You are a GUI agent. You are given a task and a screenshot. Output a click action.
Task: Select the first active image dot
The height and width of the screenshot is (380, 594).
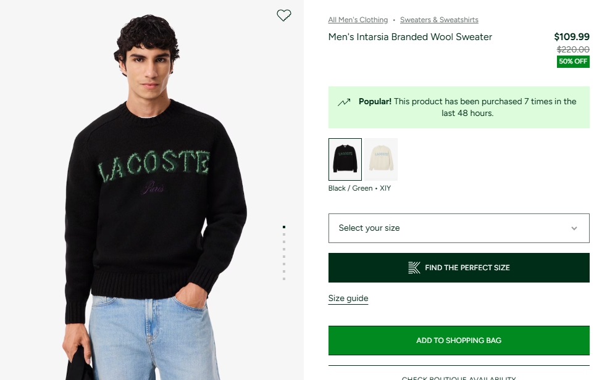(284, 227)
